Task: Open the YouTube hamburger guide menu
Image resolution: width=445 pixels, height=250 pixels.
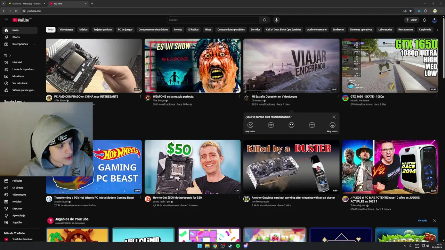Action: click(x=6, y=20)
